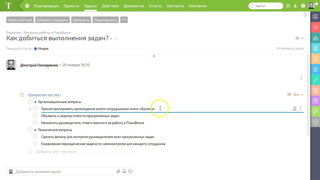The width and height of the screenshot is (320, 180).
Task: Click the green plus add button
Action: tap(27, 6)
